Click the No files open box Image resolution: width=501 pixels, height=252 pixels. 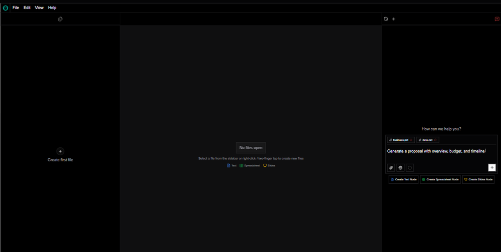251,148
